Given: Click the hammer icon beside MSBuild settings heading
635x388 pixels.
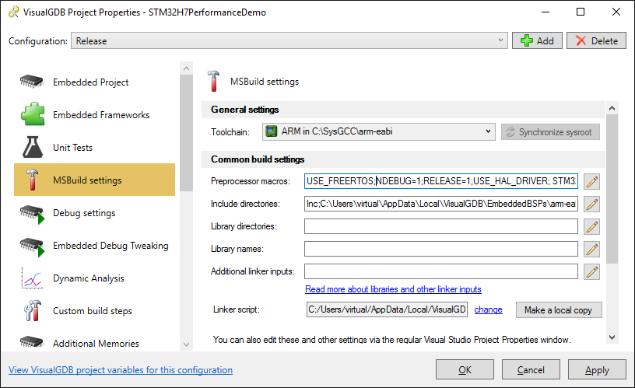Looking at the screenshot, I should (213, 81).
